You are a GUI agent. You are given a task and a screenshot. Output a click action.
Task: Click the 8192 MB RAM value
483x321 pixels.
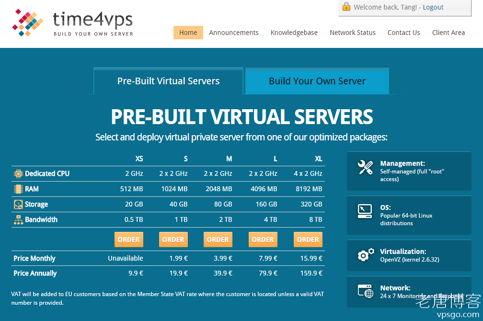(309, 189)
